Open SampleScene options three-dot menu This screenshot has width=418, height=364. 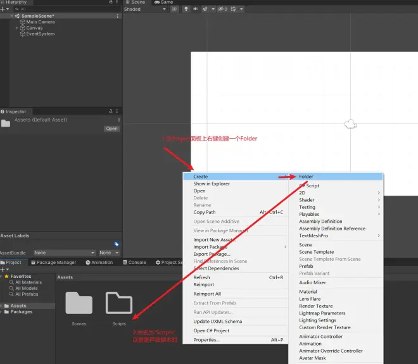click(x=117, y=16)
